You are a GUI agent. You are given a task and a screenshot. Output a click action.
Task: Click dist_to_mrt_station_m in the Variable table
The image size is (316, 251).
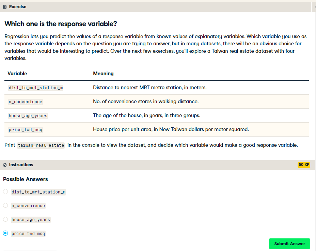point(36,88)
